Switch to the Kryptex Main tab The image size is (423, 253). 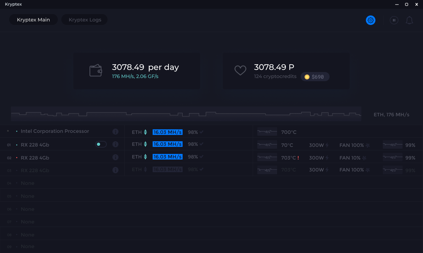click(x=33, y=20)
